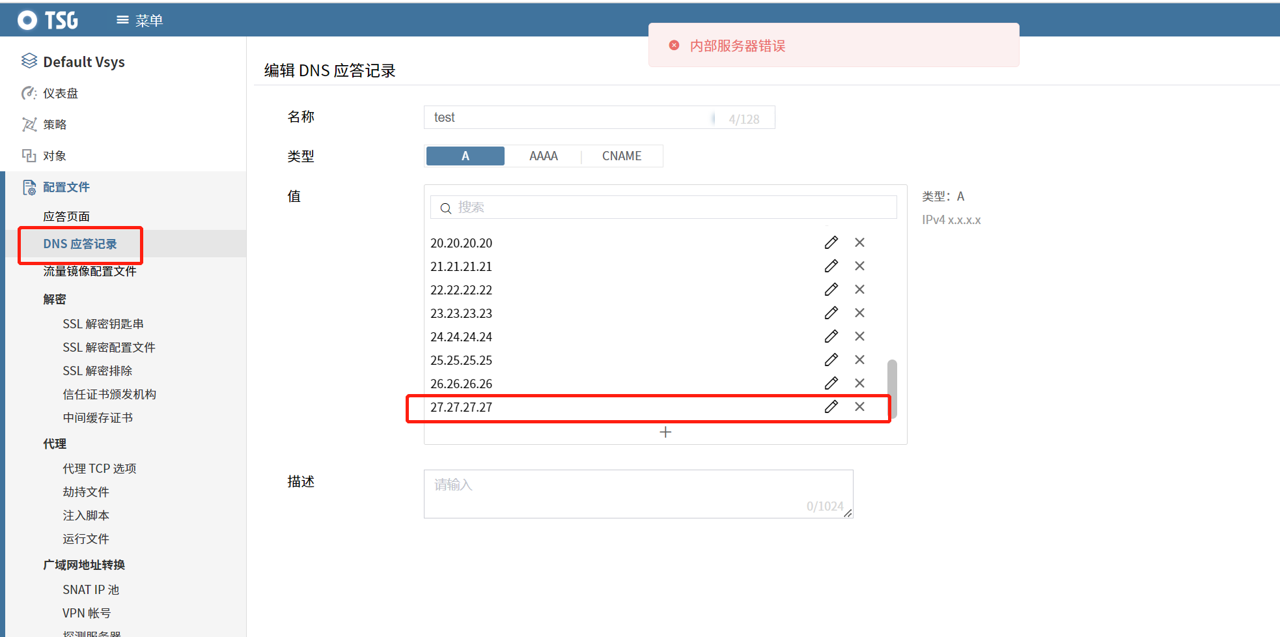Edit the 27.27.27.27 value using pencil icon
The image size is (1280, 637).
(x=831, y=406)
